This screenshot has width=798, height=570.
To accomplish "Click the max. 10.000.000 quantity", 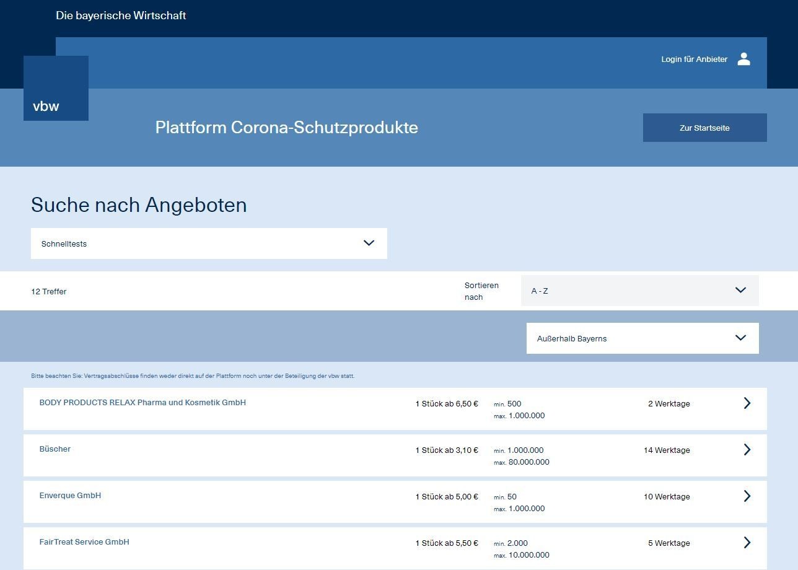I will click(x=522, y=555).
